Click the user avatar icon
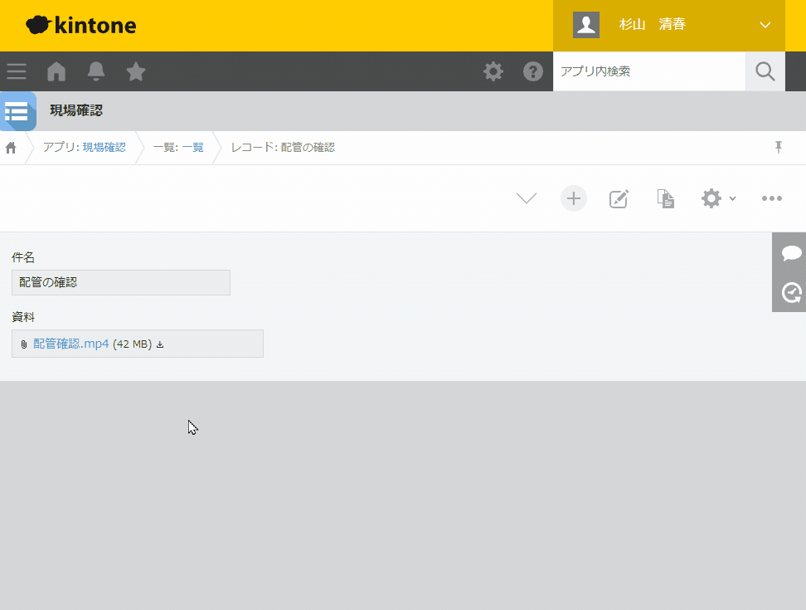Image resolution: width=806 pixels, height=610 pixels. click(586, 25)
